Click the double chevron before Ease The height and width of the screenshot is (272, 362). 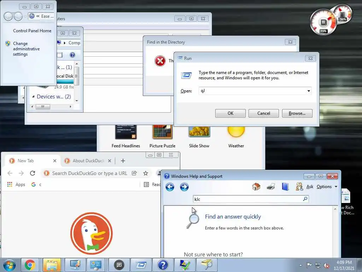point(38,16)
